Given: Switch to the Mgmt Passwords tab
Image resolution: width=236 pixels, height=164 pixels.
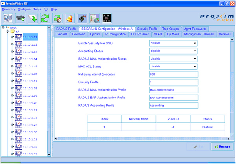Looking at the screenshot, I should coord(195,29).
